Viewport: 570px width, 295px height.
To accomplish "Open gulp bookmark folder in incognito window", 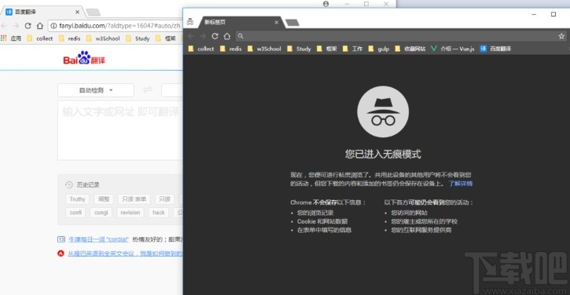I will [379, 49].
